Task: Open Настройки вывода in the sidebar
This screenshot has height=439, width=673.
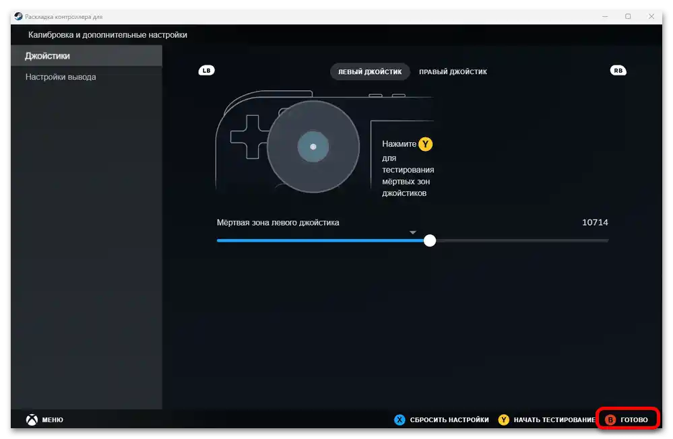Action: [x=86, y=77]
